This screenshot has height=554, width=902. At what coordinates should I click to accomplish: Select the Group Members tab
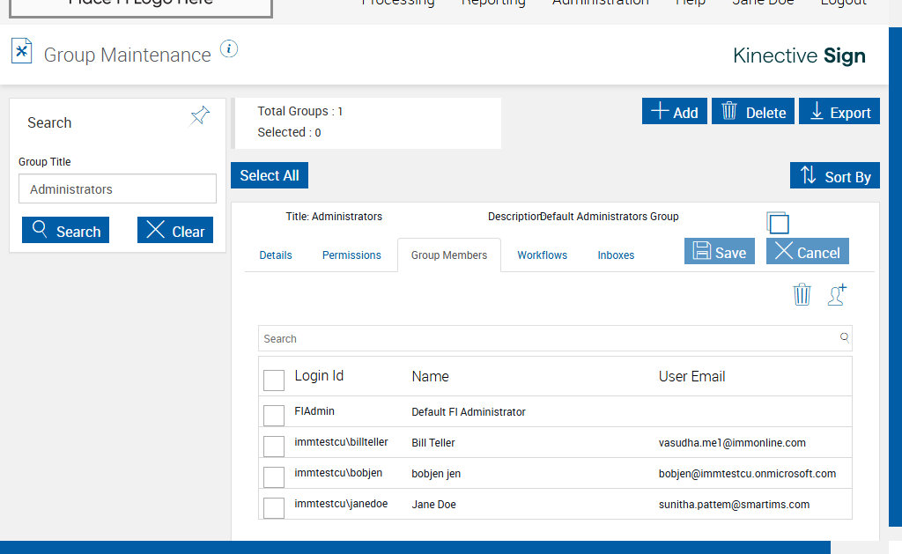coord(449,255)
